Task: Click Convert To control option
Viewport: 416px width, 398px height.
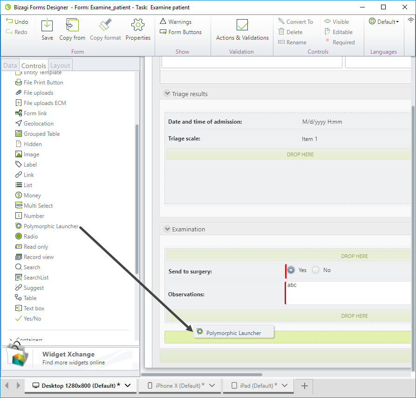Action: [295, 21]
